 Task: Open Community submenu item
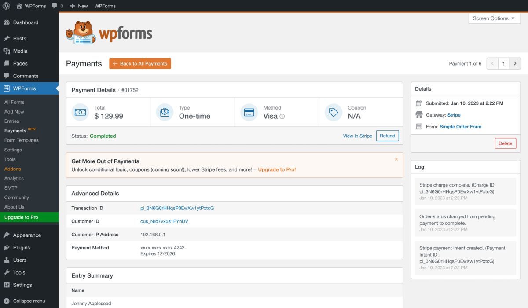[x=17, y=198]
